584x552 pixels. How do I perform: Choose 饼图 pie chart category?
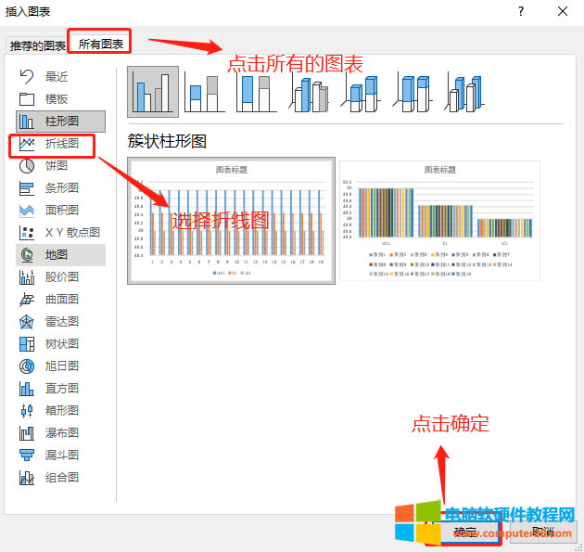tap(56, 166)
